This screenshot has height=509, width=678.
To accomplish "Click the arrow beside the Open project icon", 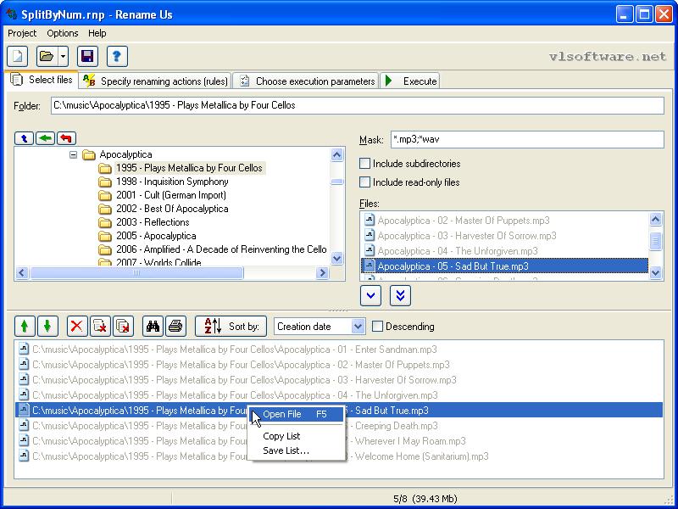I will click(x=64, y=56).
